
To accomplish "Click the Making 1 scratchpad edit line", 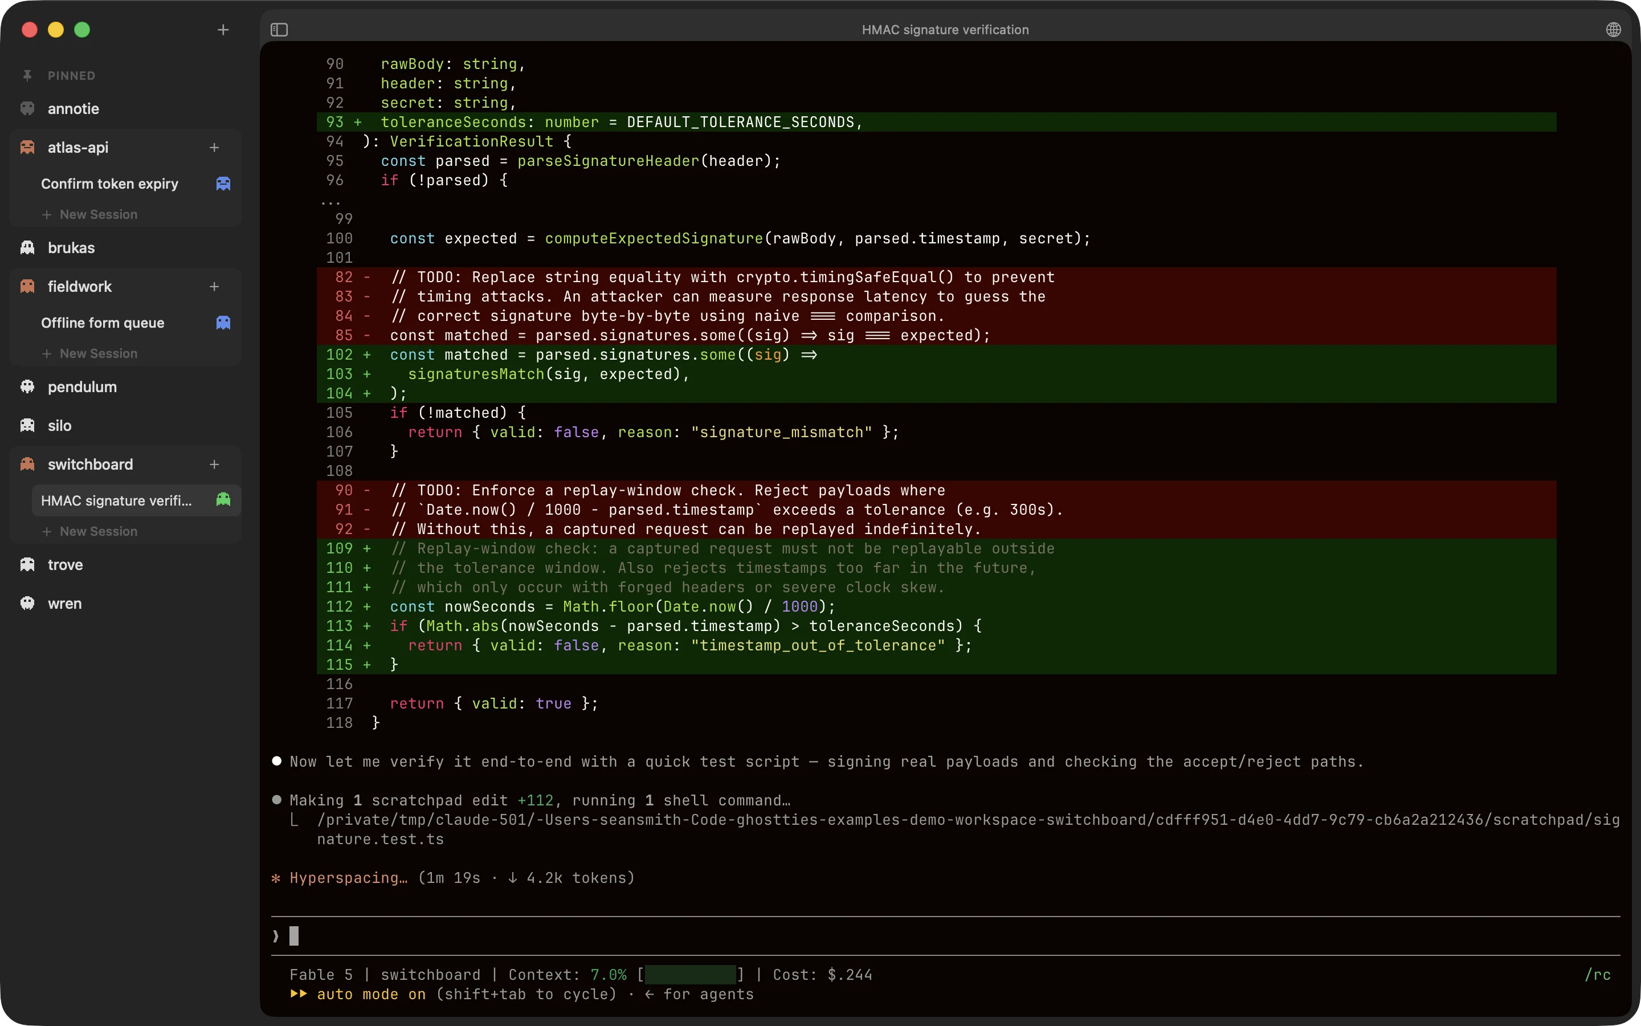I will (x=540, y=800).
